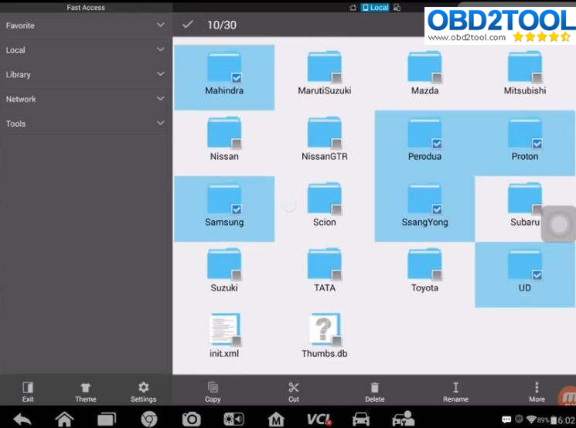Tap the floating assistive touch button

[x=559, y=223]
